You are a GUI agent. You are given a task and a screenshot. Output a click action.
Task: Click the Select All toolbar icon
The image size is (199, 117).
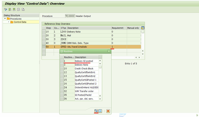pyautogui.click(x=10, y=10)
